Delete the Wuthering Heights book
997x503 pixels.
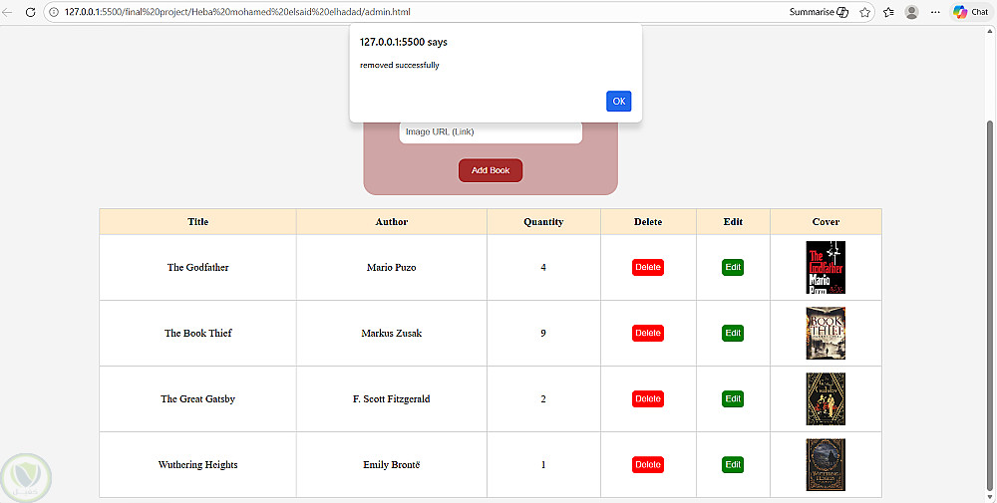[648, 465]
